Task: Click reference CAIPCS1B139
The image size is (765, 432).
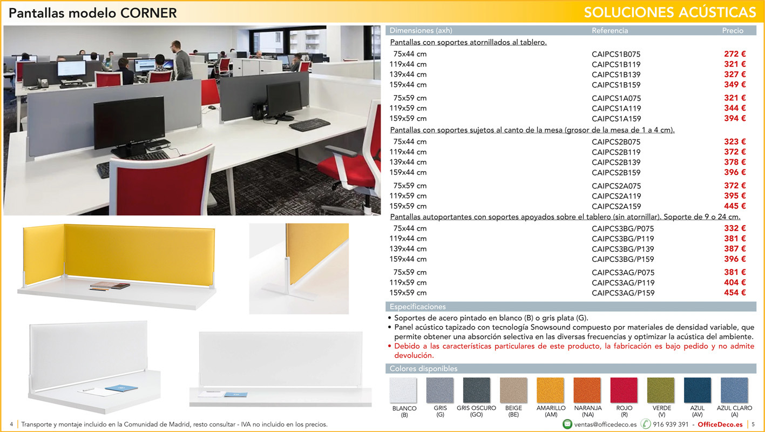Action: click(x=616, y=75)
